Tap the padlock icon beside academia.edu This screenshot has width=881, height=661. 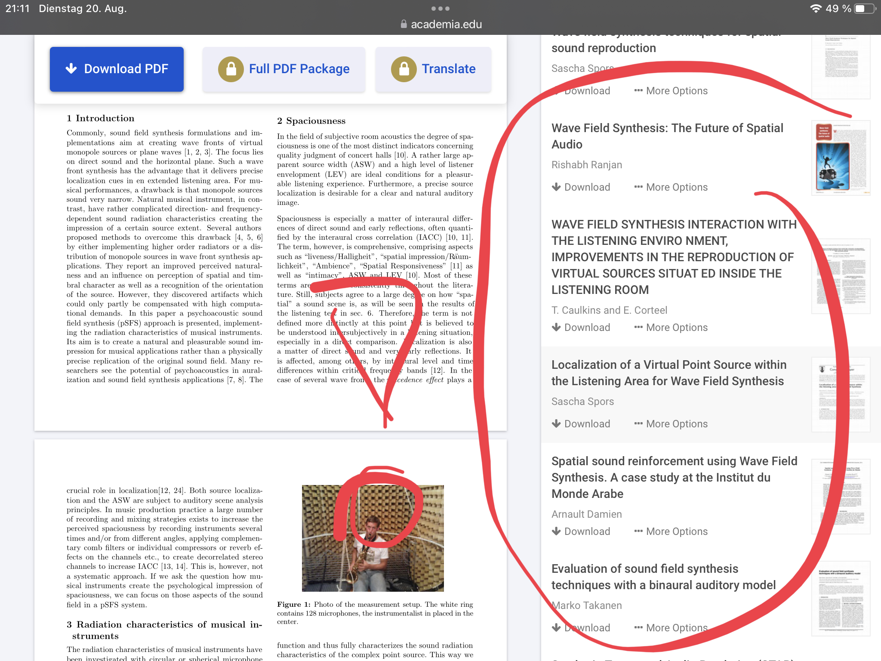point(404,24)
